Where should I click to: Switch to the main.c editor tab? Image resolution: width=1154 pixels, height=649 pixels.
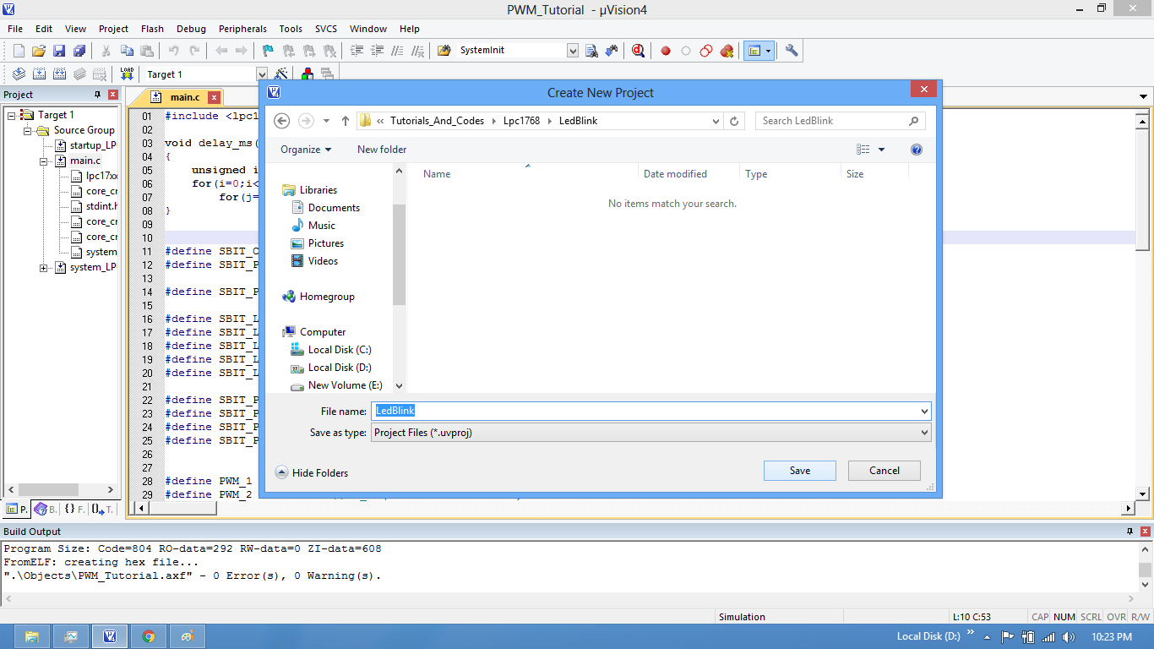coord(184,97)
